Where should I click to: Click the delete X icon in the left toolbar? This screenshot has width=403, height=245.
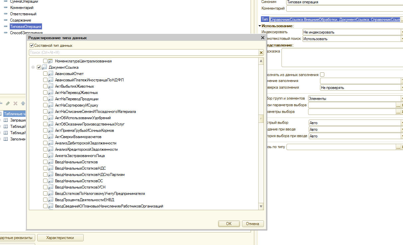15,104
